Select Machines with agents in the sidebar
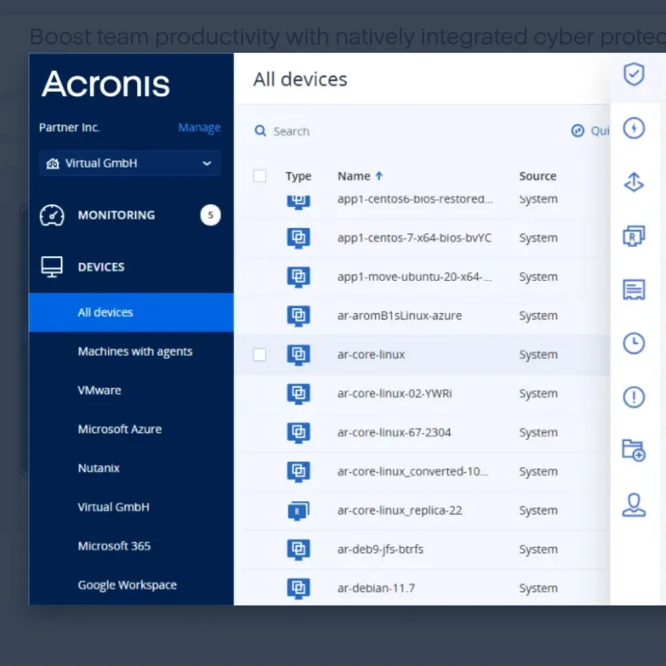The image size is (666, 666). tap(135, 351)
